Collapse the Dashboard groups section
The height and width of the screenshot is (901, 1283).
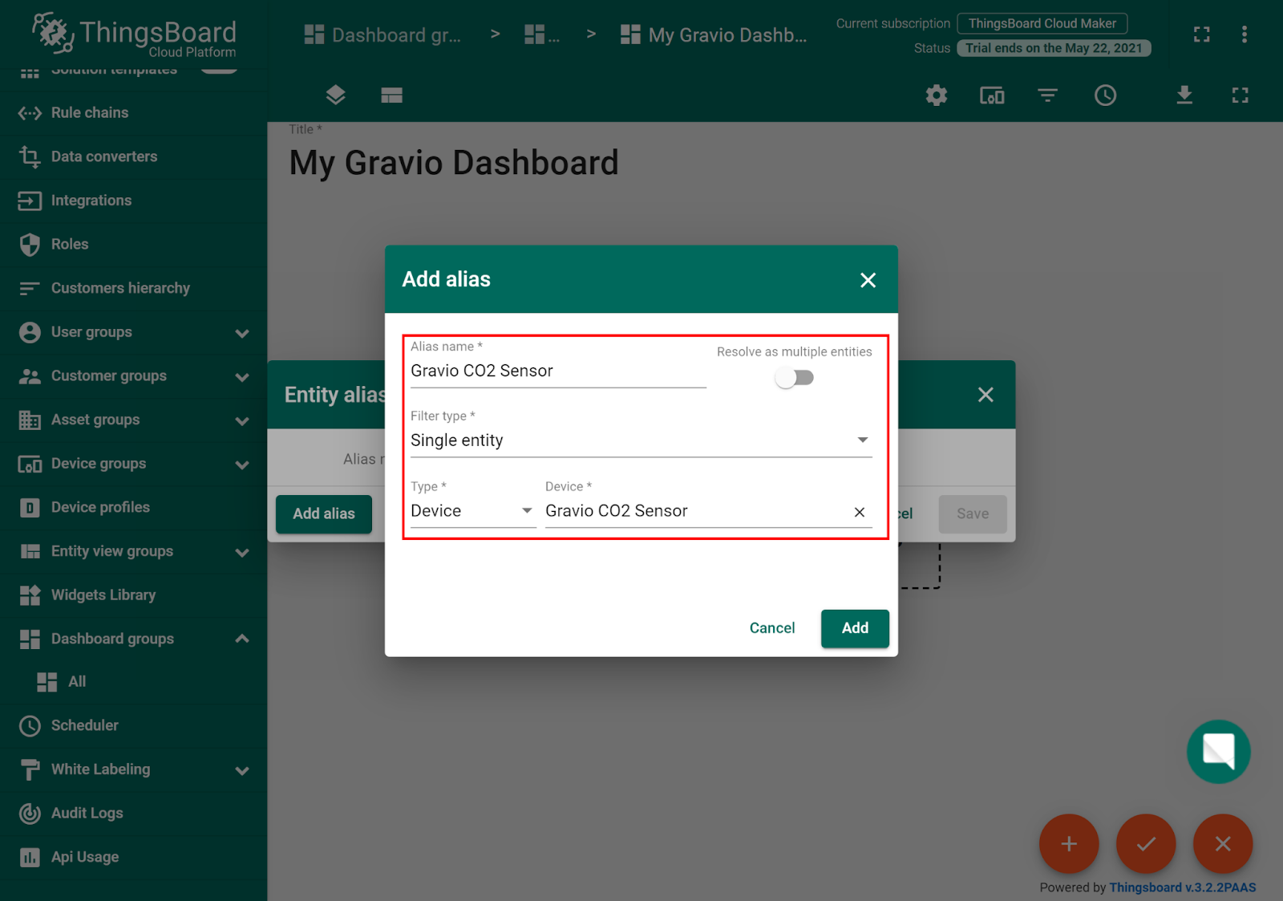point(241,639)
